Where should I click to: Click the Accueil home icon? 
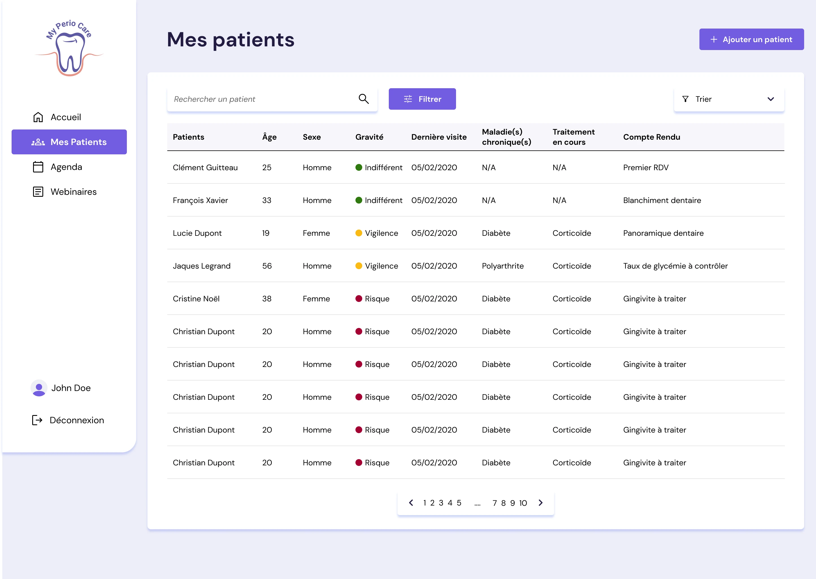(x=38, y=117)
